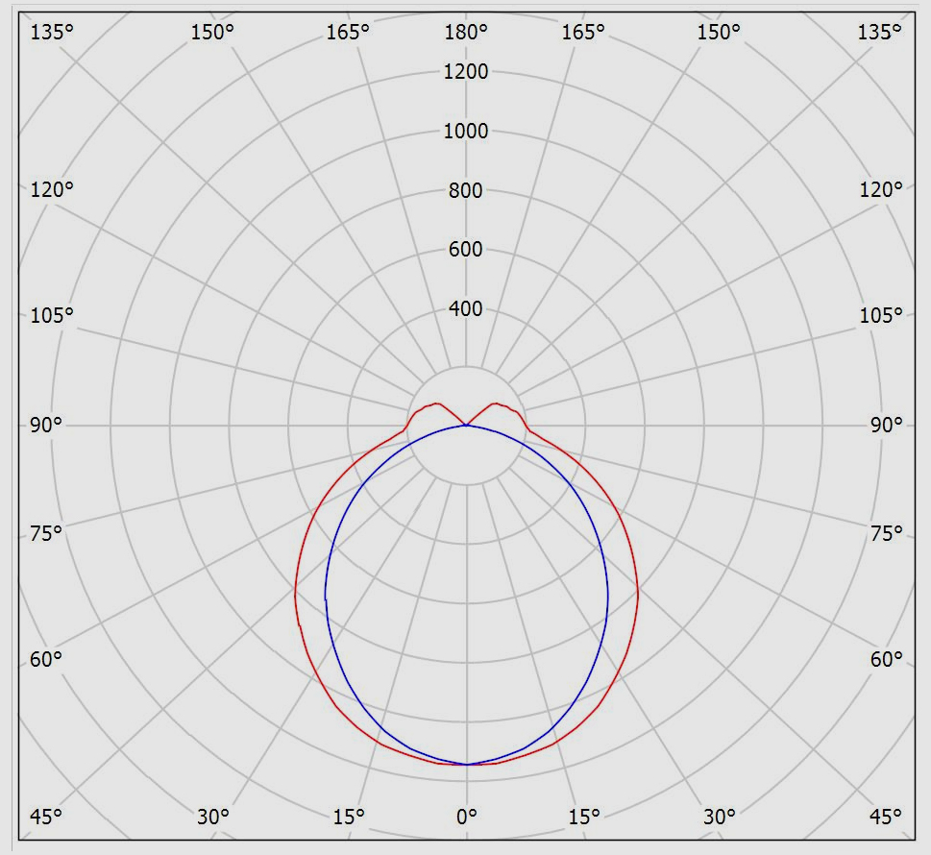Click the top-right 165° label

[584, 33]
